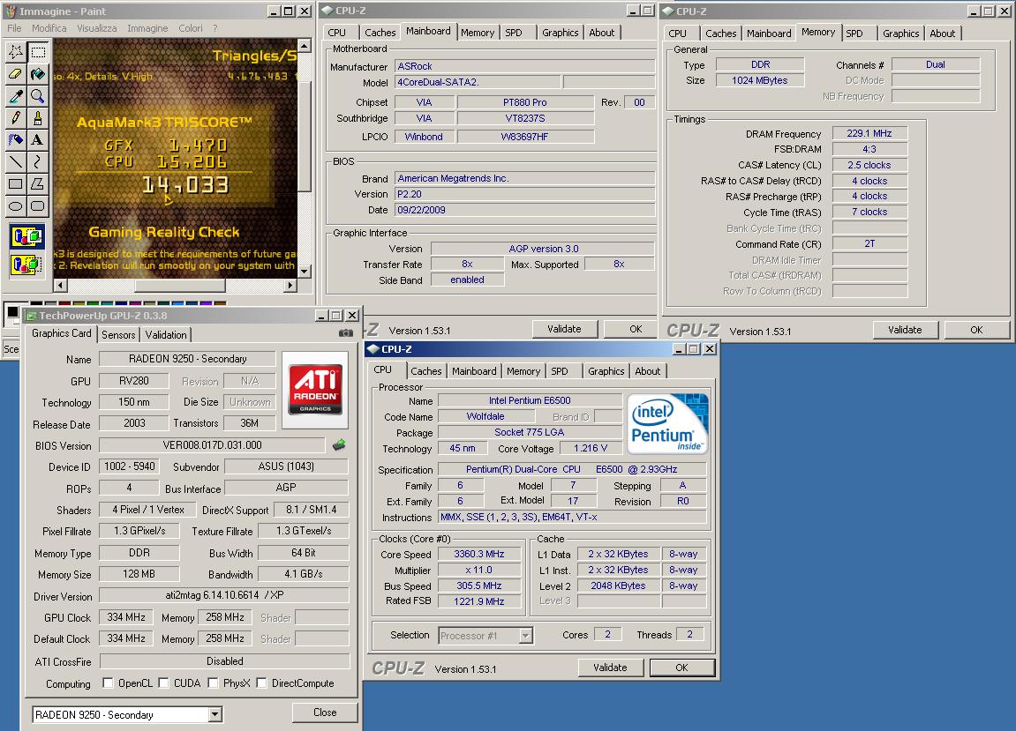1016x731 pixels.
Task: Click the Driver Version ati2mtag field
Action: coord(224,596)
